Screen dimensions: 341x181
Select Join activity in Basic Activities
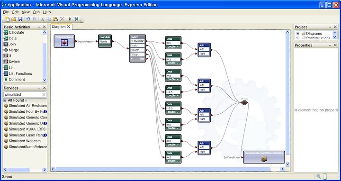point(10,44)
